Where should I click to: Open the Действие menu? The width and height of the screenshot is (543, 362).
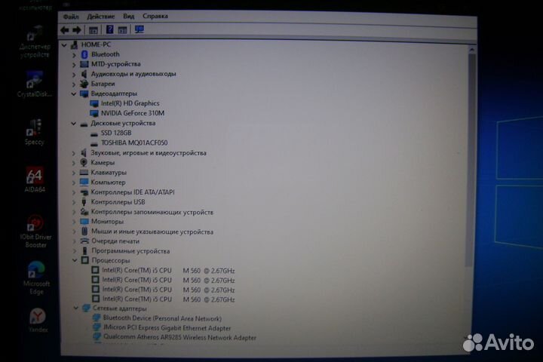101,17
